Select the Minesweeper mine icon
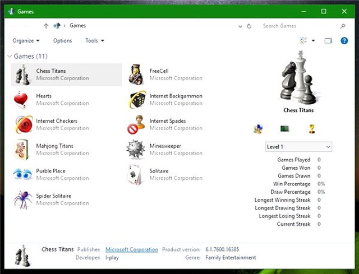This screenshot has width=359, height=274. (136, 149)
